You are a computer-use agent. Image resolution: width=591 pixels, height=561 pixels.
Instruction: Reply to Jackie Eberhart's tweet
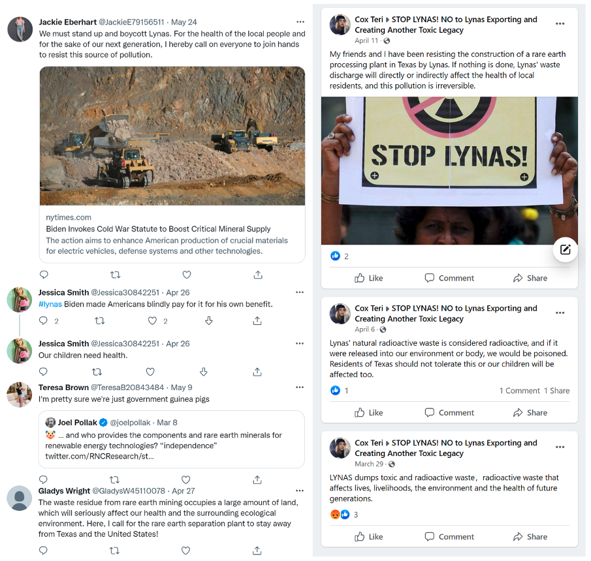(44, 275)
